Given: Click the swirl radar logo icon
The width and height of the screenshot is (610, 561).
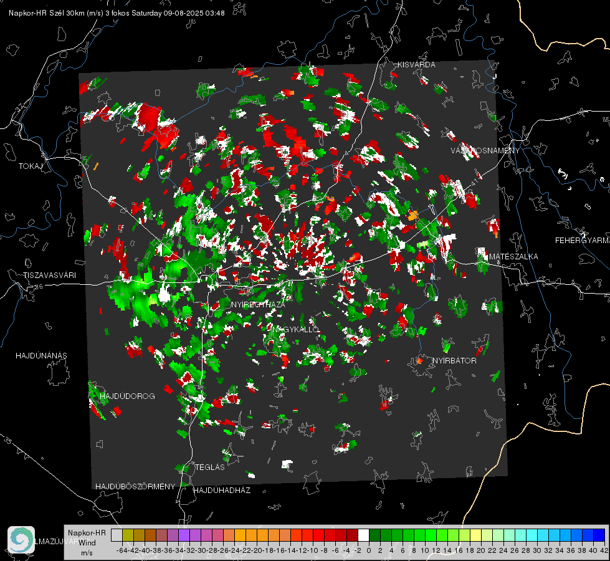Looking at the screenshot, I should pos(21,540).
